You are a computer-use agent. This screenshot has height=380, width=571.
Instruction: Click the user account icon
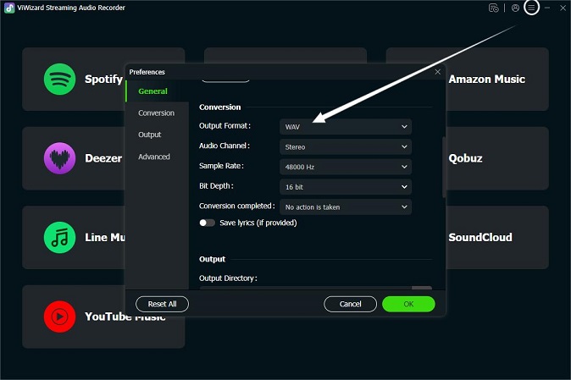click(515, 8)
